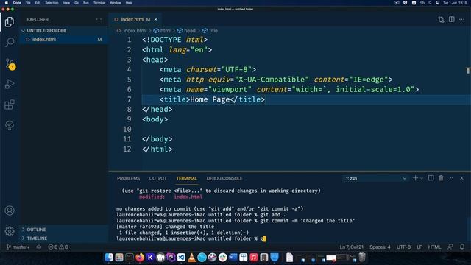Image resolution: width=471 pixels, height=265 pixels.
Task: Click line number 10 in the gutter
Action: [x=127, y=130]
